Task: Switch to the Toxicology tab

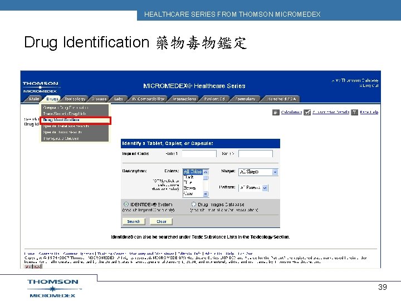Action: click(x=75, y=99)
